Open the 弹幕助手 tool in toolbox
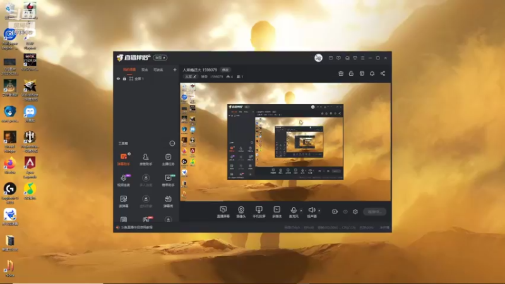Image resolution: width=505 pixels, height=284 pixels. click(x=123, y=160)
